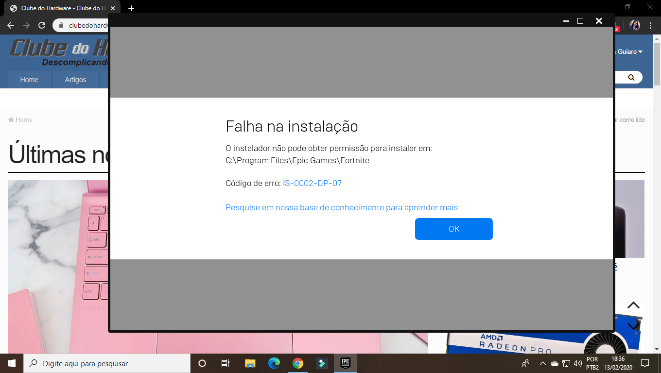Show hidden system tray icons
This screenshot has height=373, width=661.
[x=543, y=363]
